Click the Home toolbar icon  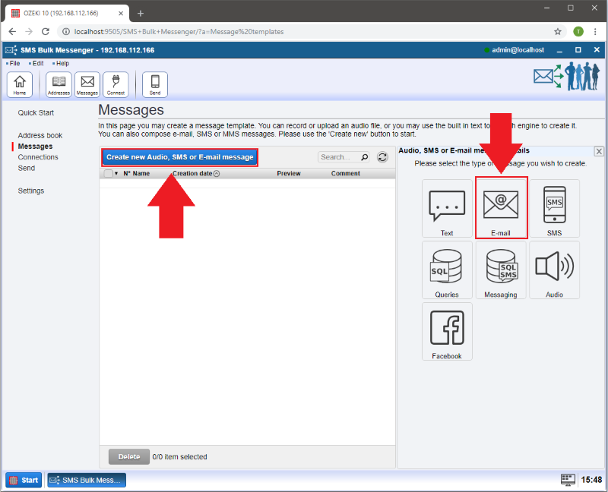[19, 84]
